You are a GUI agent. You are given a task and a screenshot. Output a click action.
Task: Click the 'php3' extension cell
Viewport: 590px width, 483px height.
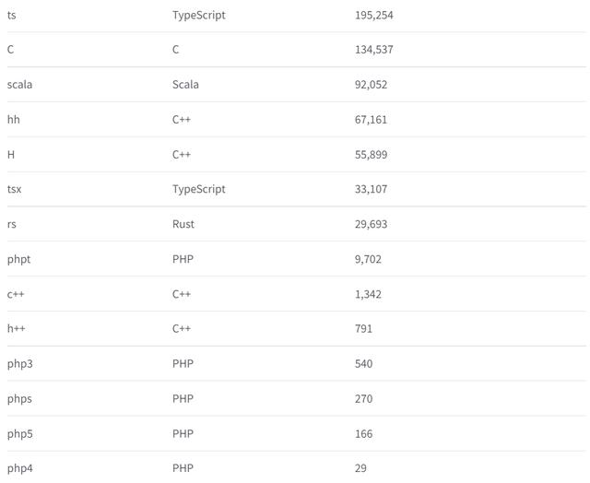point(19,363)
